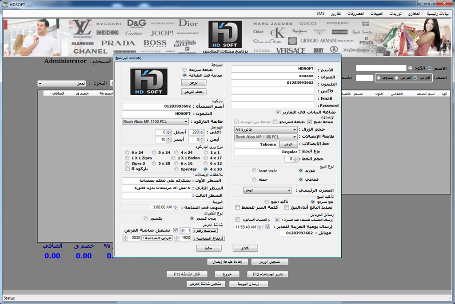Toggle the طباعة للمرتجع checkbox
The height and width of the screenshot is (304, 455).
(275, 122)
